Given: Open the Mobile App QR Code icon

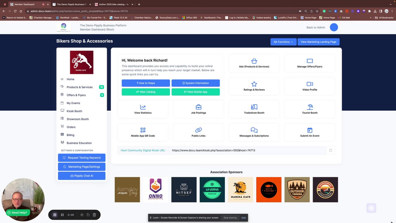Looking at the screenshot, I should (x=143, y=130).
